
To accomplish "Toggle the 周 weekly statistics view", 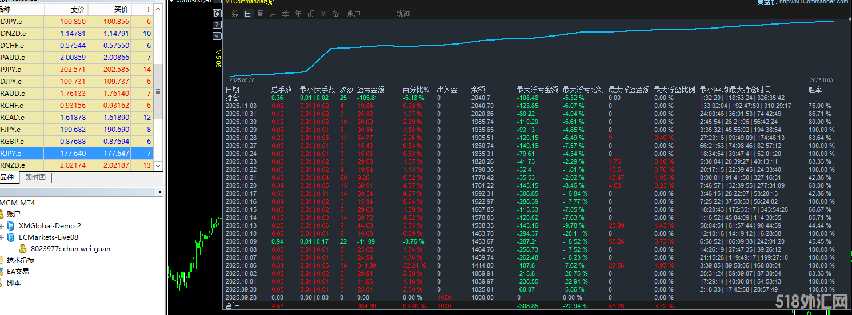I will [x=261, y=14].
